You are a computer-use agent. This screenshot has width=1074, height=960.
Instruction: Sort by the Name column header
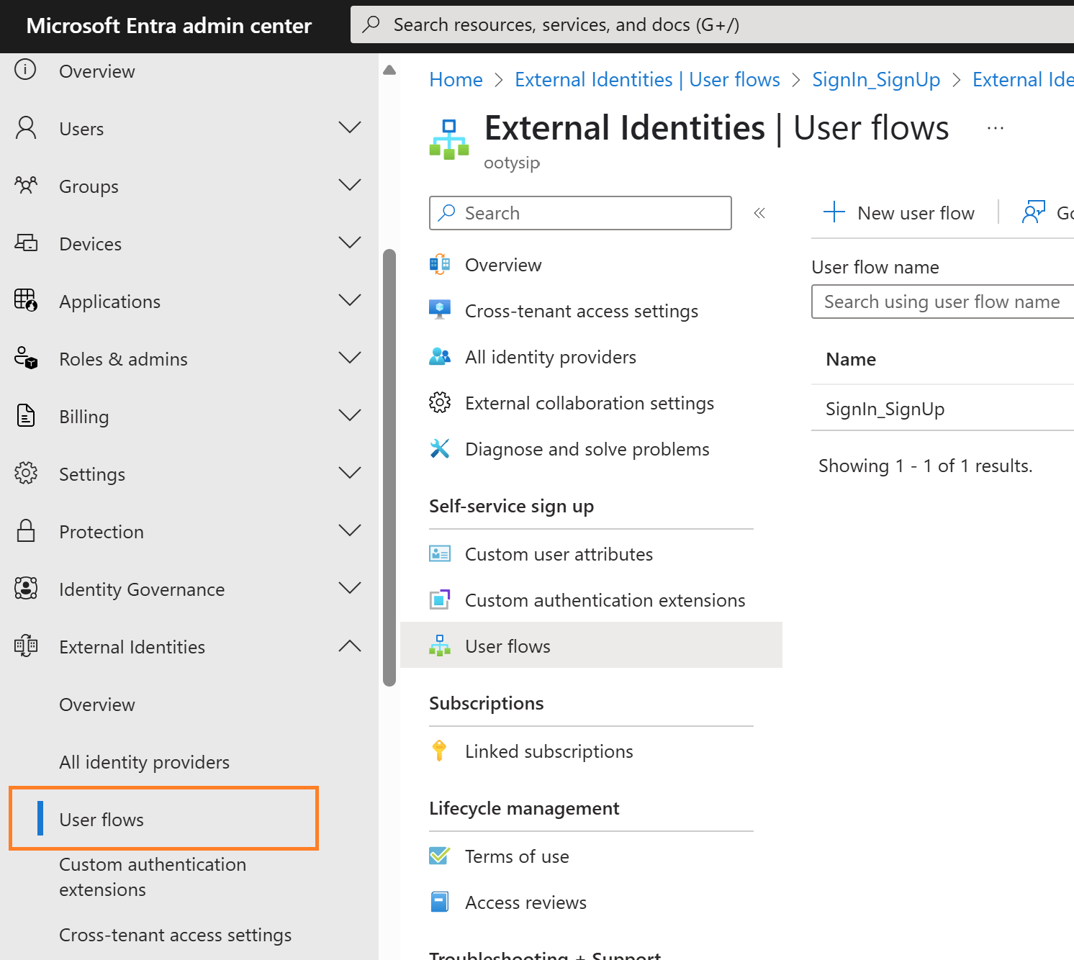(850, 359)
